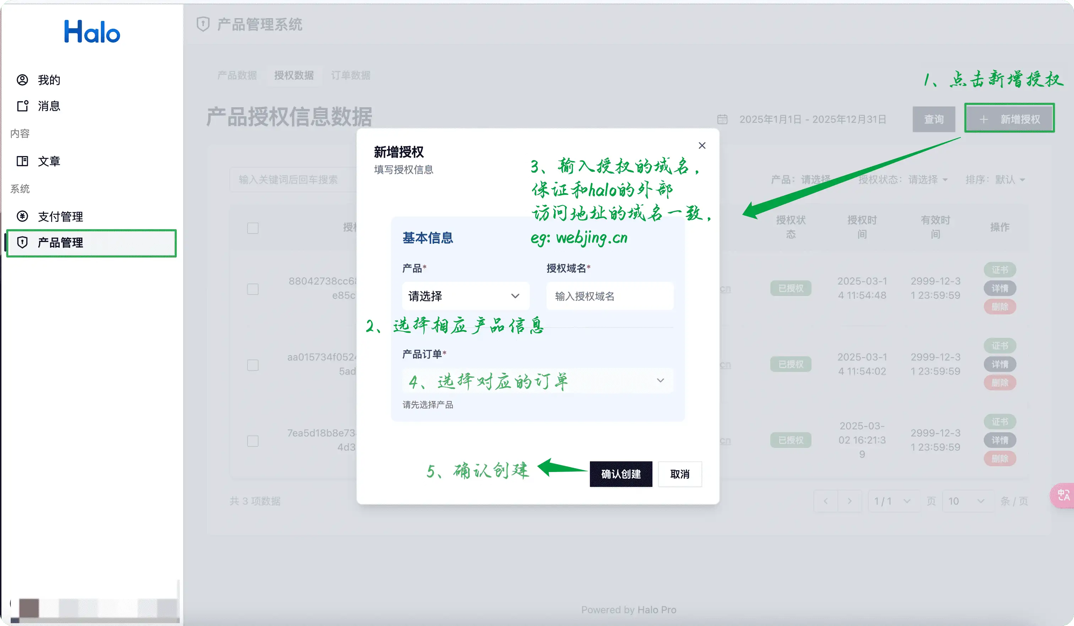Open the 排序 默认 sorting dropdown
This screenshot has width=1074, height=626.
[x=997, y=179]
